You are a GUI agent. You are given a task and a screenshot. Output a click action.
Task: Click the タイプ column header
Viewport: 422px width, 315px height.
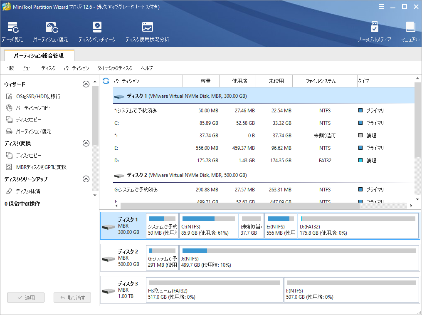(x=386, y=81)
